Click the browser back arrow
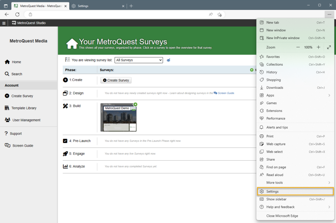Image resolution: width=336 pixels, height=223 pixels. [7, 14]
